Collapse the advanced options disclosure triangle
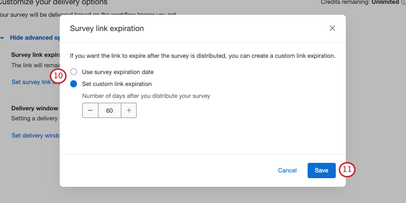406x203 pixels. click(3, 37)
